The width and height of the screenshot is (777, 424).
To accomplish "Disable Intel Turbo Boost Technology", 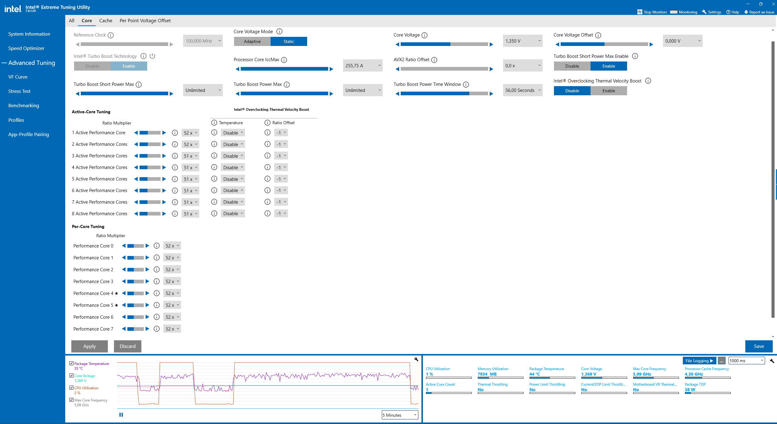I will click(x=92, y=66).
